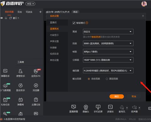Add 直播屏幕 screen capture source

click(74, 109)
